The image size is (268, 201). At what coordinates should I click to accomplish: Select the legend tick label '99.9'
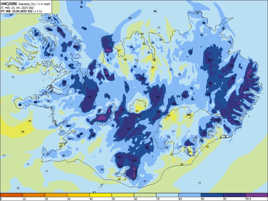248,199
